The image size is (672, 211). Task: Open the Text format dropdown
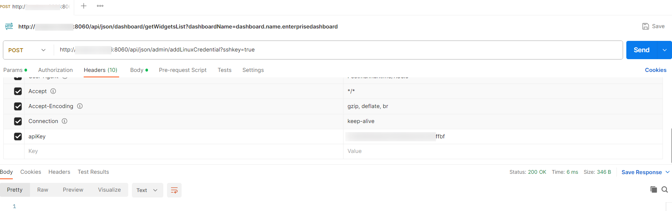(x=147, y=190)
